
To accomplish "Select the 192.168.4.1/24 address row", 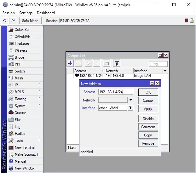I will 117,76.
